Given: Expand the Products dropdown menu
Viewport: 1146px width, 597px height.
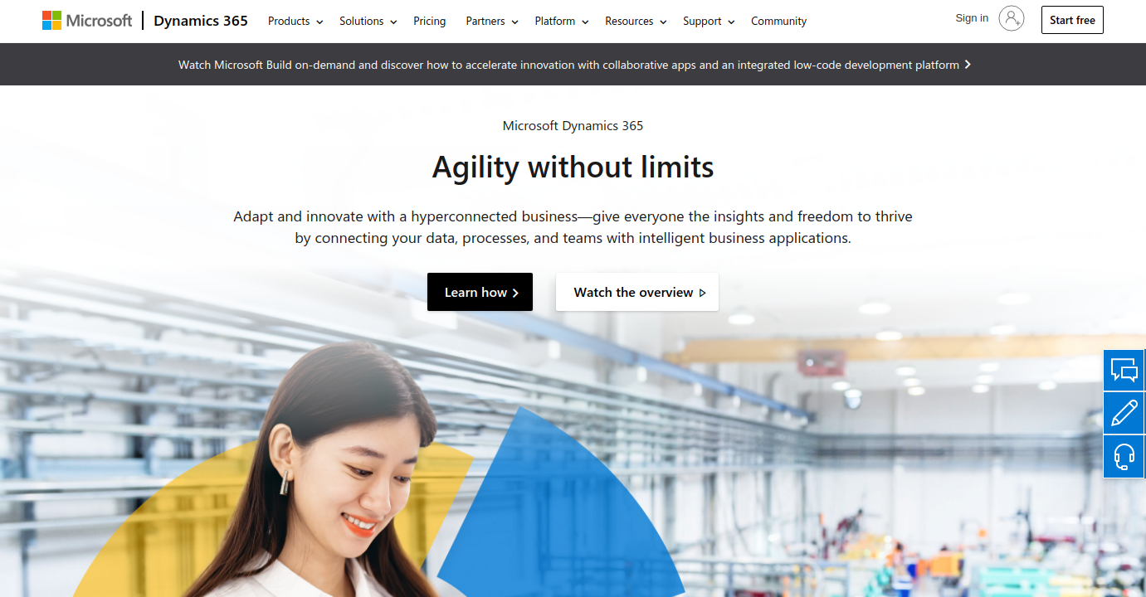Looking at the screenshot, I should [x=295, y=22].
